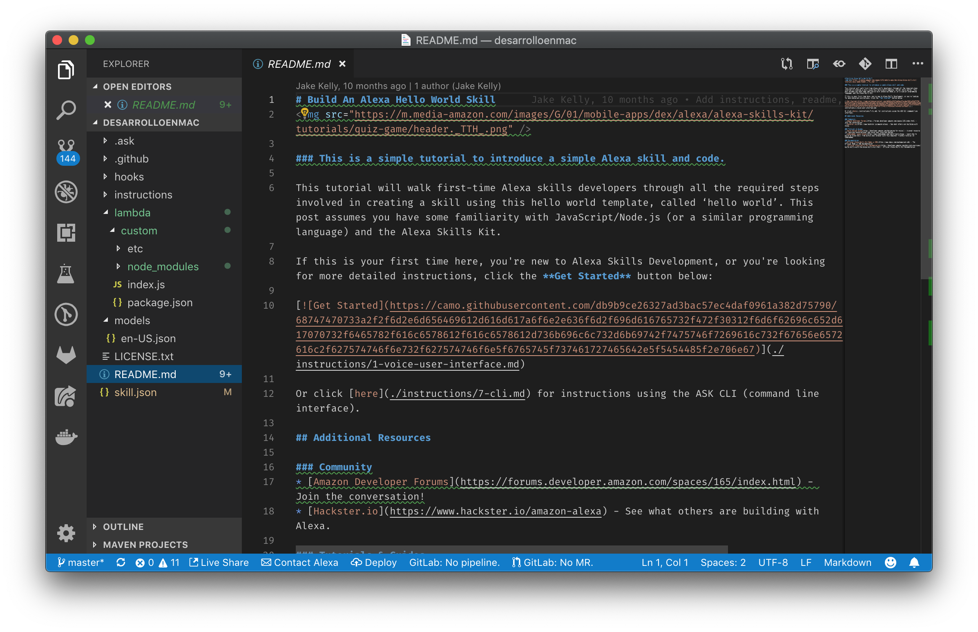Open the GitLab fox icon view
978x632 pixels.
(66, 355)
